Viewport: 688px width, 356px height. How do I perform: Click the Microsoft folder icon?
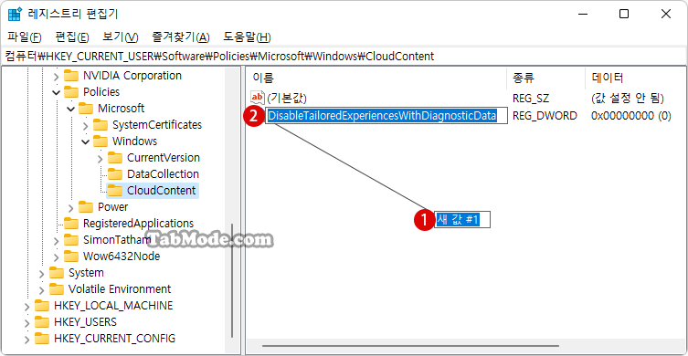point(86,109)
